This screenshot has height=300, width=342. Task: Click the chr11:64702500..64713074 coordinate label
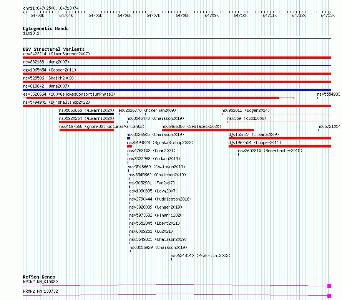[51, 8]
